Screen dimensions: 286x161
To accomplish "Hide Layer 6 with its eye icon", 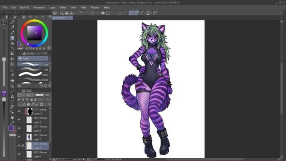I will [x=19, y=154].
